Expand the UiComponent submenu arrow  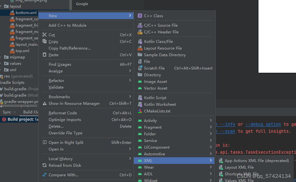point(211,147)
